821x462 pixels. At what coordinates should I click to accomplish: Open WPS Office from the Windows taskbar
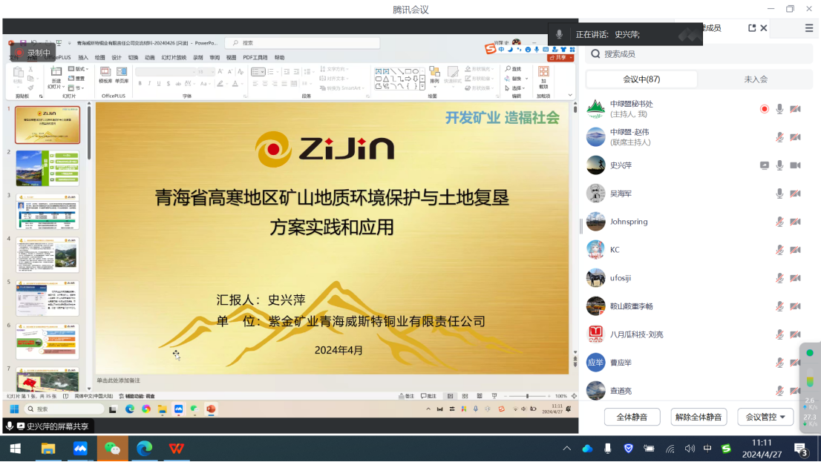[x=177, y=449]
